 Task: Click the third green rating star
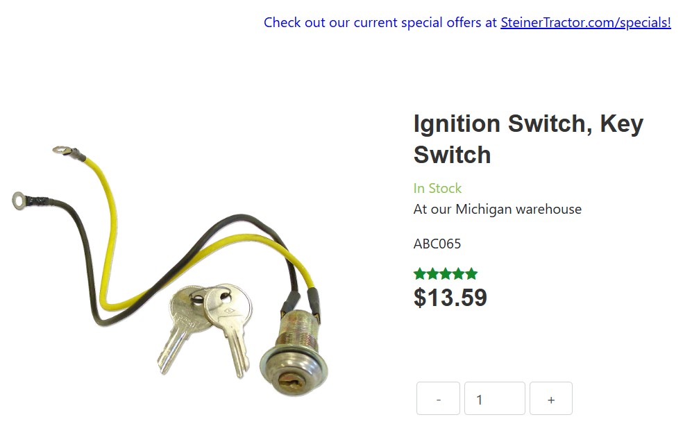[446, 274]
